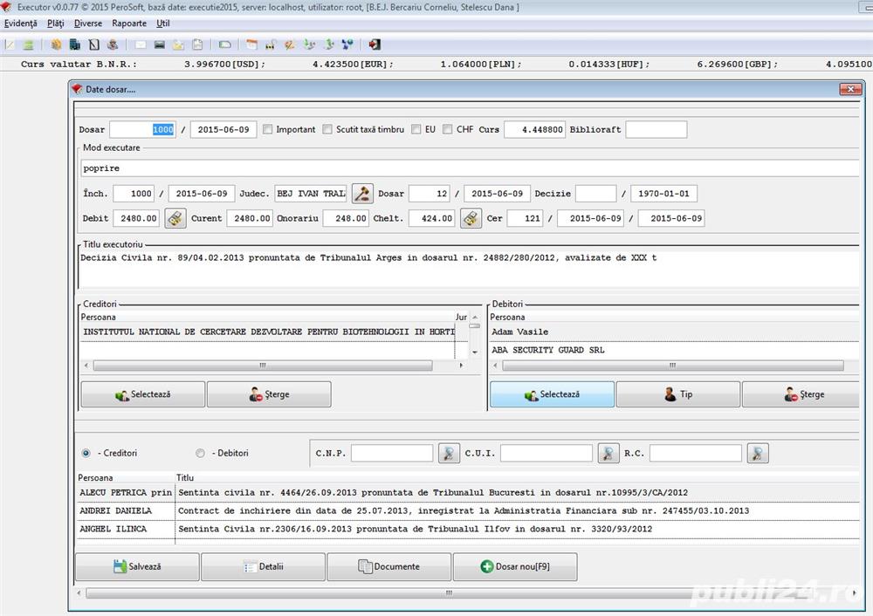Click the calendar icon on the toolbar
Viewport: 873px width, 616px height.
click(x=251, y=44)
